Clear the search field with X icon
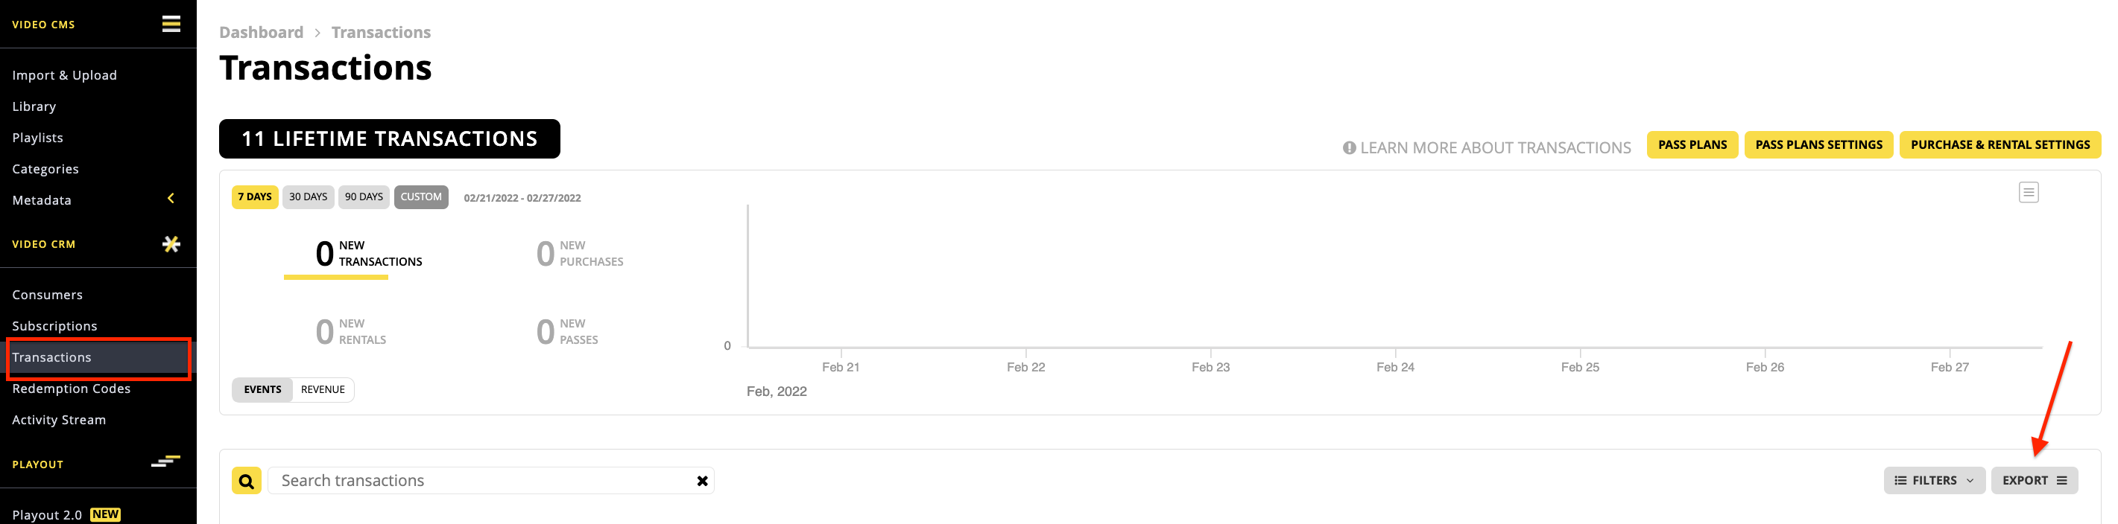Viewport: 2118px width, 524px height. [x=702, y=481]
